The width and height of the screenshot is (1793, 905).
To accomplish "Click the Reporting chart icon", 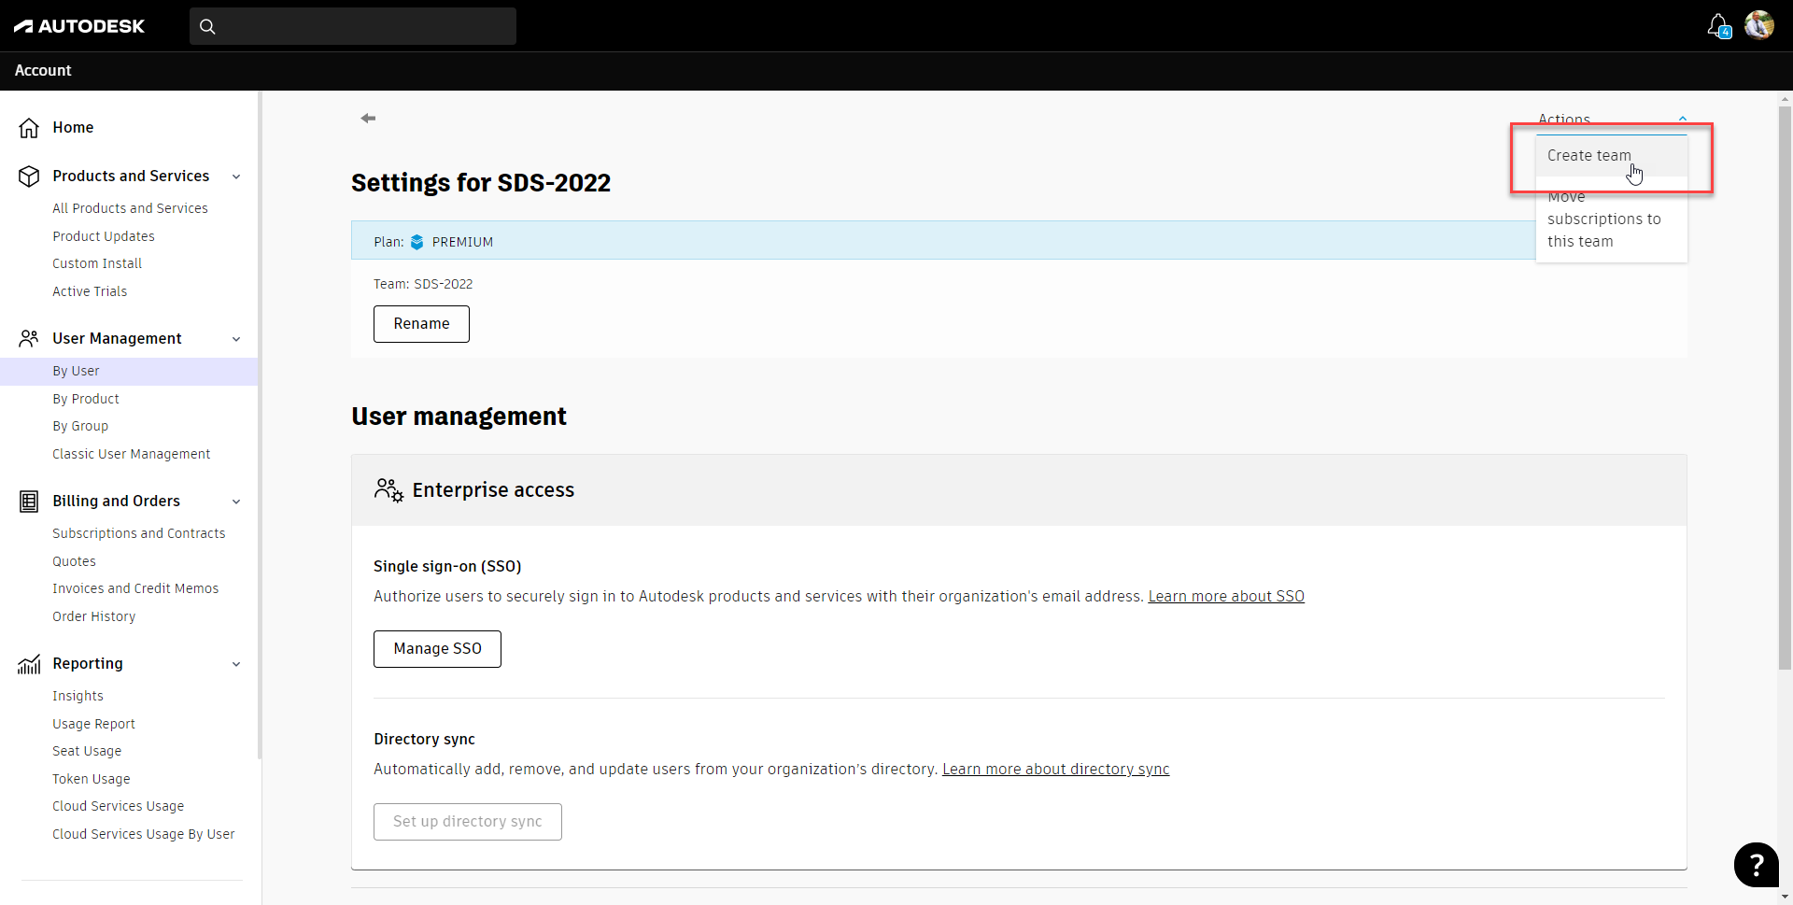I will 29,664.
